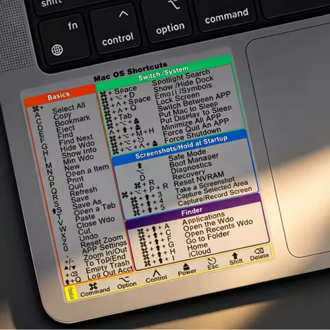This screenshot has width=330, height=330.
Task: Click the Control caret icon in legend
Action: pos(156,273)
